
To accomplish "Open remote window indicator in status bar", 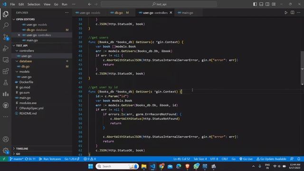I will pos(4,159).
